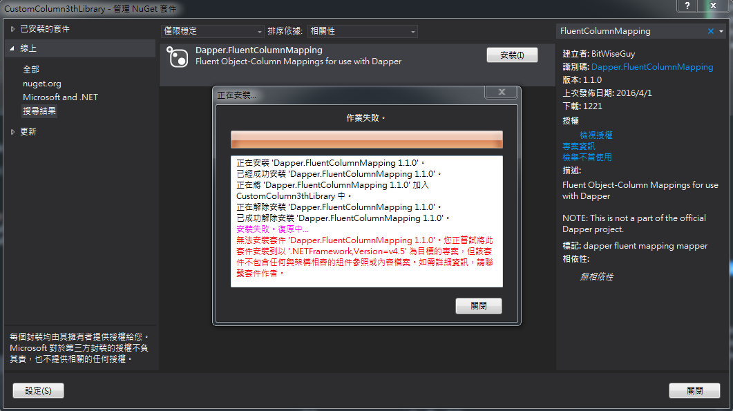Click the orange failed progress bar
This screenshot has height=411, width=733.
point(366,140)
